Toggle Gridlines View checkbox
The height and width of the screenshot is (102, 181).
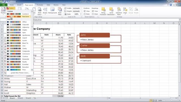point(85,11)
